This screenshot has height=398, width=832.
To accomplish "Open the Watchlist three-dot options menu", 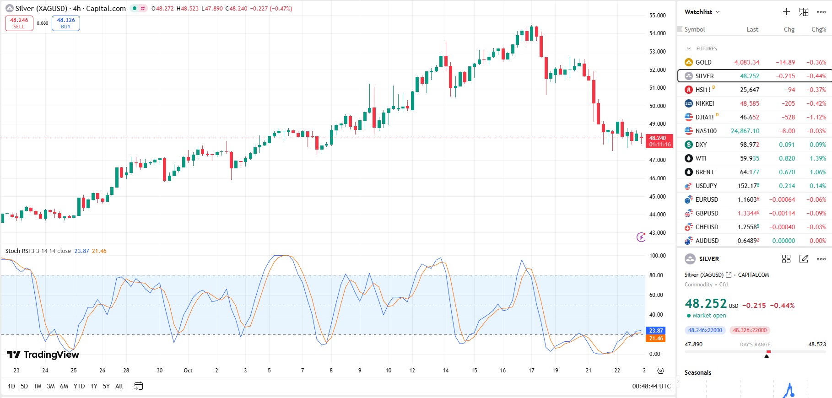I will tap(821, 12).
